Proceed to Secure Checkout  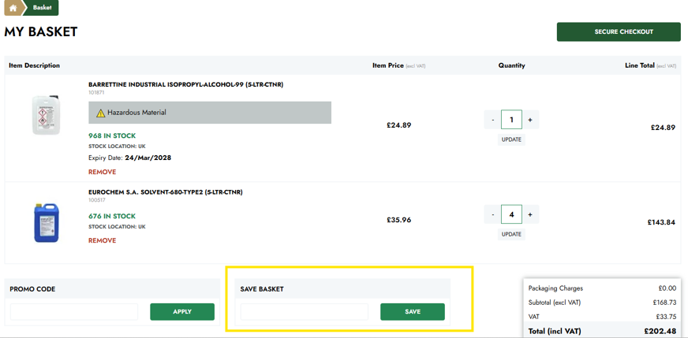click(x=619, y=32)
